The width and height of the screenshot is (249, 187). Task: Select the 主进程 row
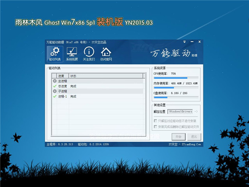tap(98, 81)
